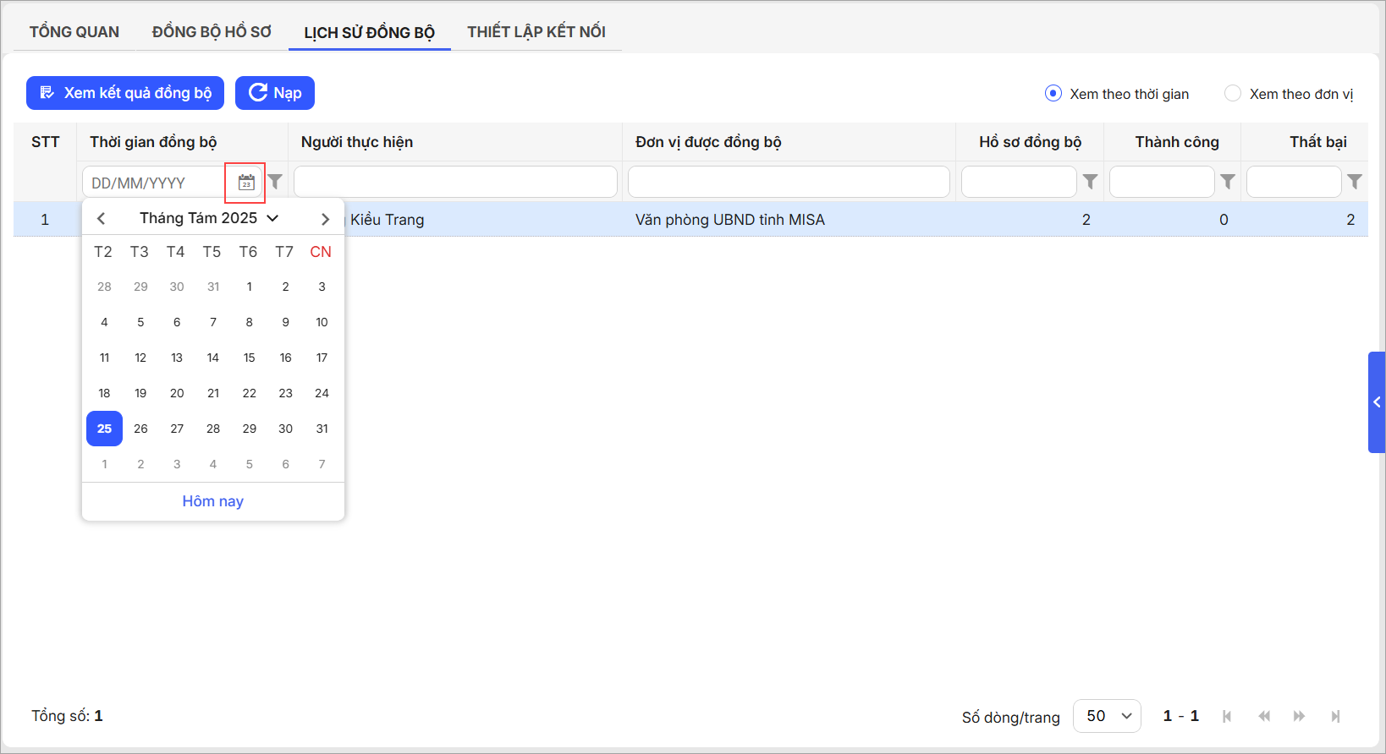Click the calendar icon in date filter
This screenshot has height=754, width=1386.
246,183
